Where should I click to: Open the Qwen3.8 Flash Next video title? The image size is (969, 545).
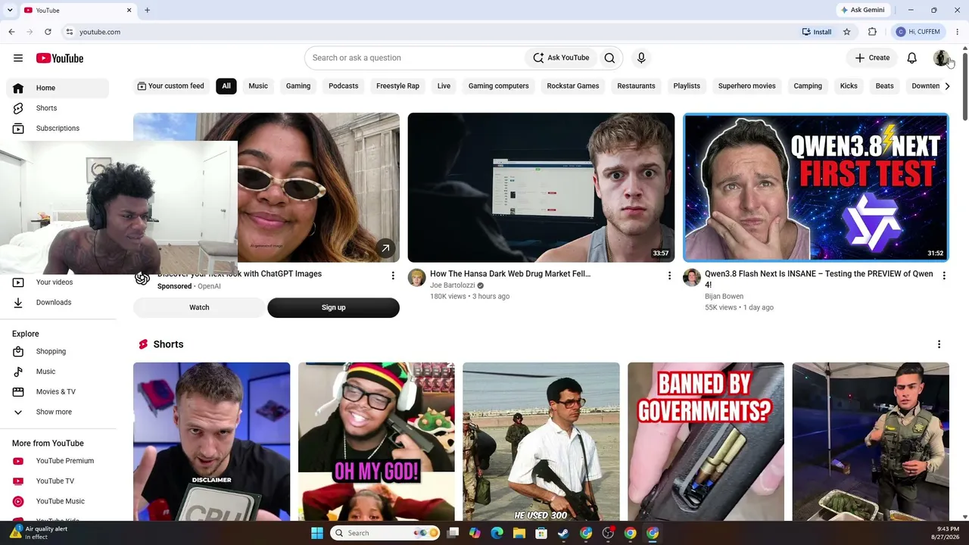[819, 279]
